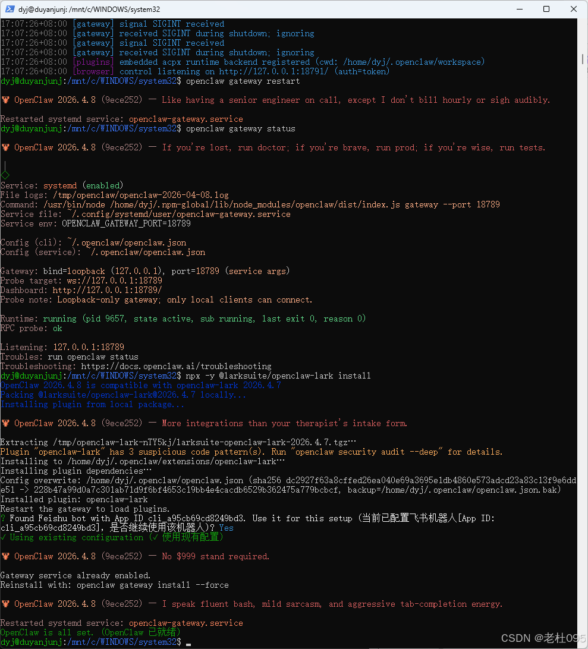
Task: Click OpenClaw lobster icon beside 'Like having a senior engineer'
Action: coord(5,100)
